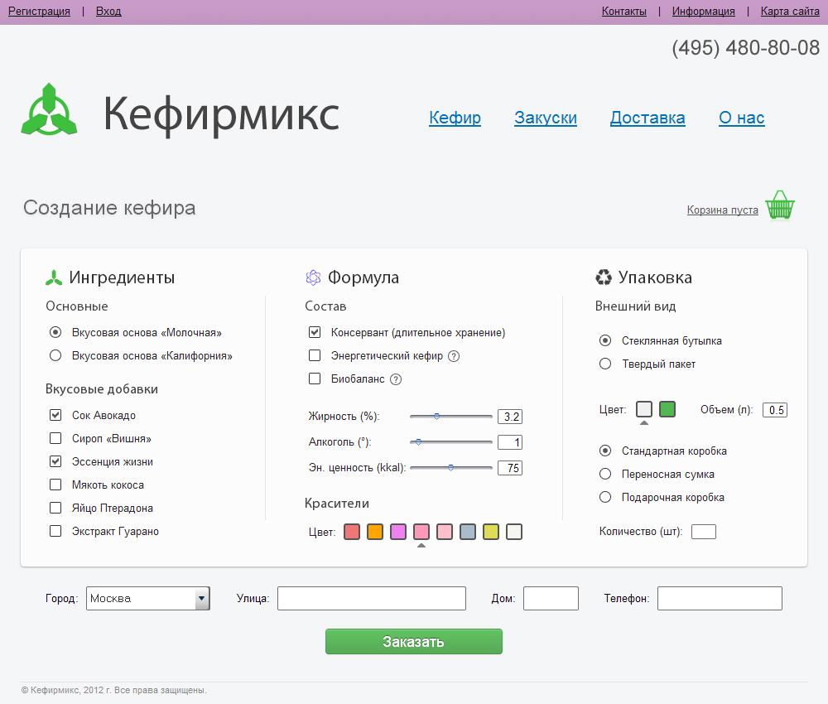Choose the Твердый пакет radio option

point(605,364)
